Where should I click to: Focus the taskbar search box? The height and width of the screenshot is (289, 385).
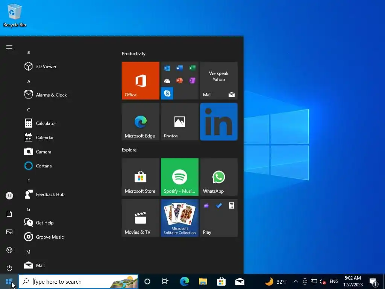pos(78,281)
